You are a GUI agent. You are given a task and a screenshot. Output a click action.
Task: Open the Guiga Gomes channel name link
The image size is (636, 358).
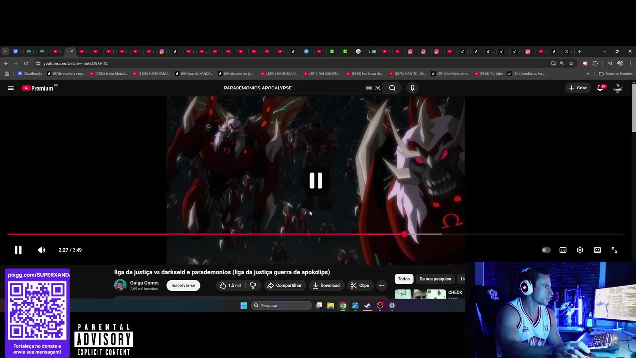tap(145, 283)
